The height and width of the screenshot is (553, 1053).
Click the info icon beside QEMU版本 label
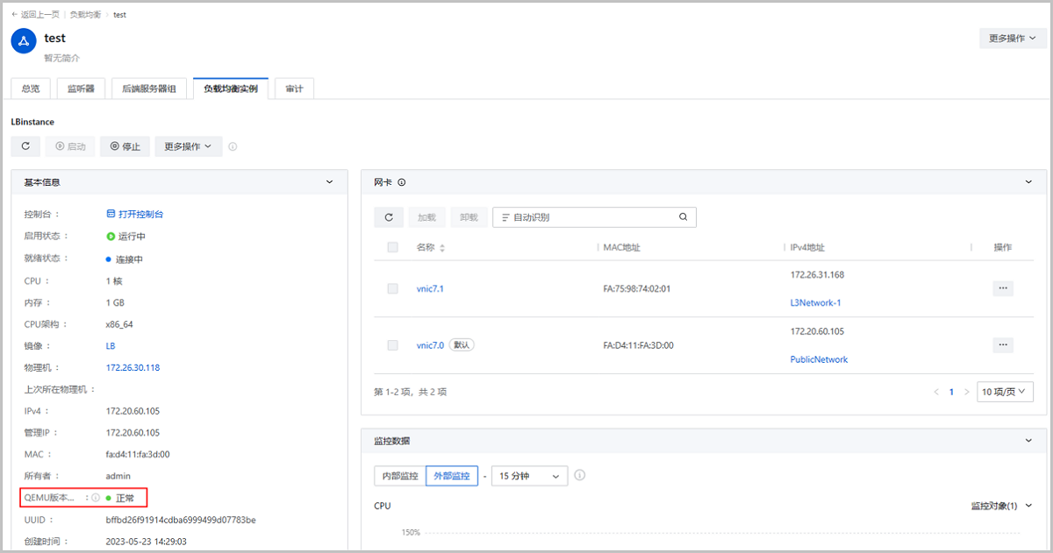(x=96, y=498)
